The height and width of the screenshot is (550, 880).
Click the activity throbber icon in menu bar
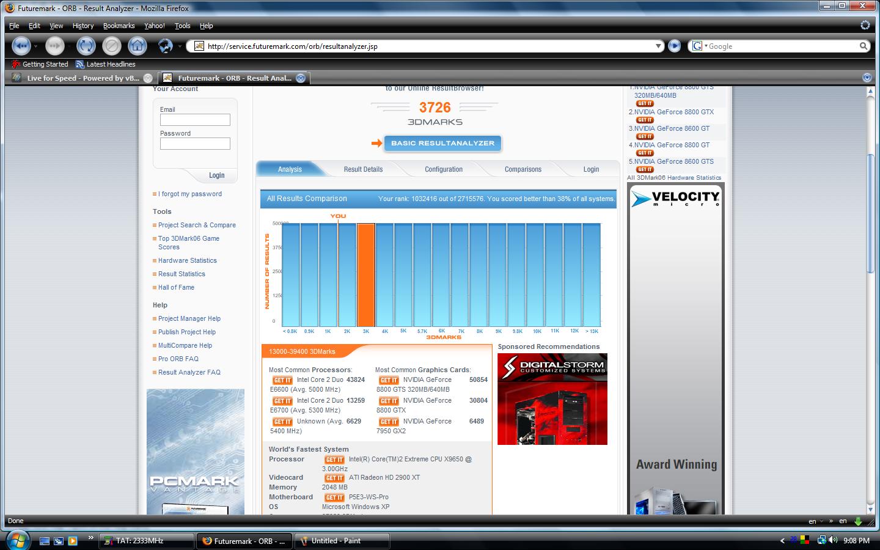click(865, 25)
